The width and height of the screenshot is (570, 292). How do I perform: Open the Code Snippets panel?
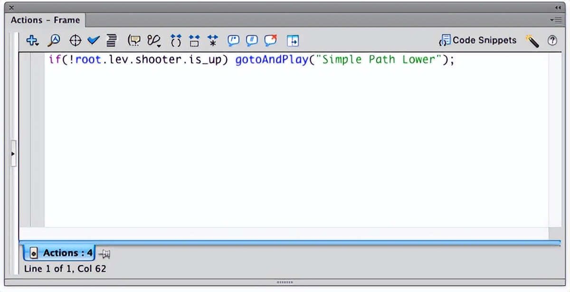coord(478,40)
